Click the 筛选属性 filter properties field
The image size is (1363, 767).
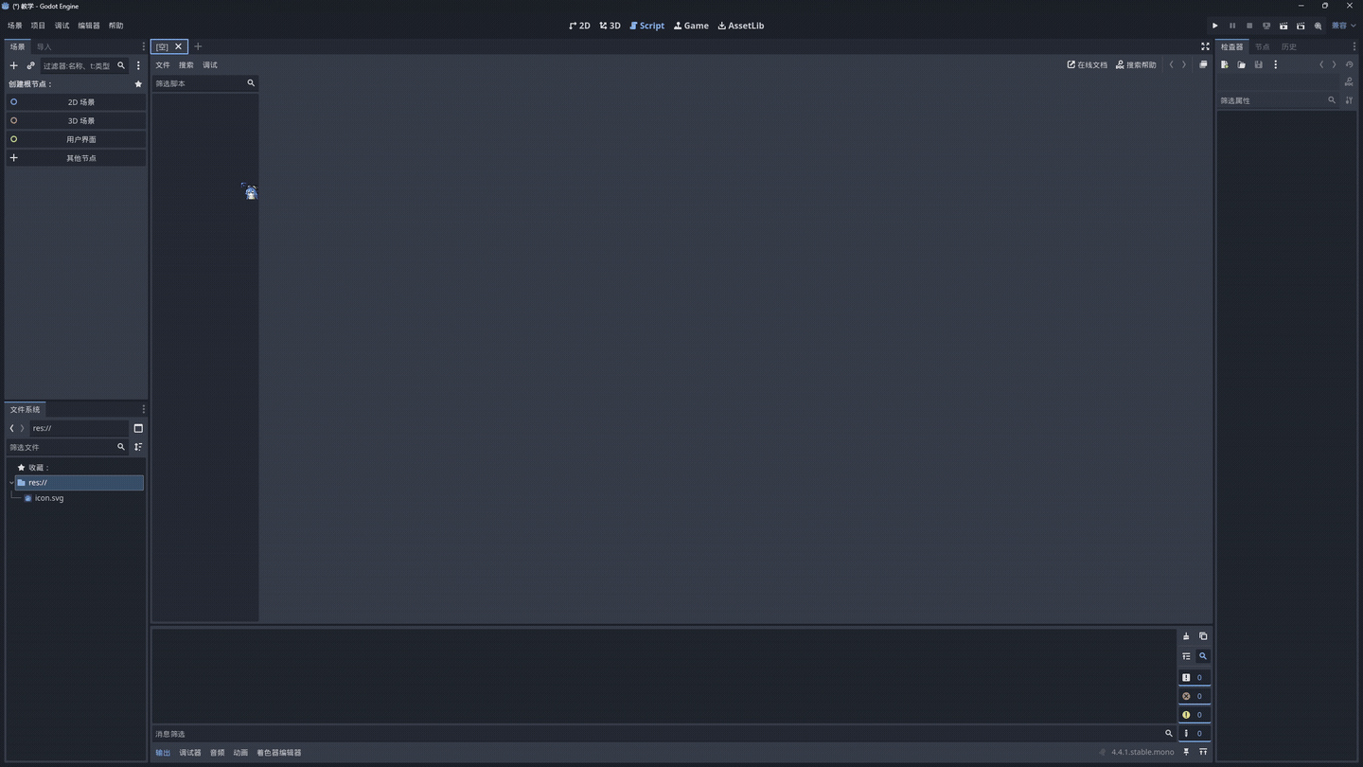[1271, 100]
